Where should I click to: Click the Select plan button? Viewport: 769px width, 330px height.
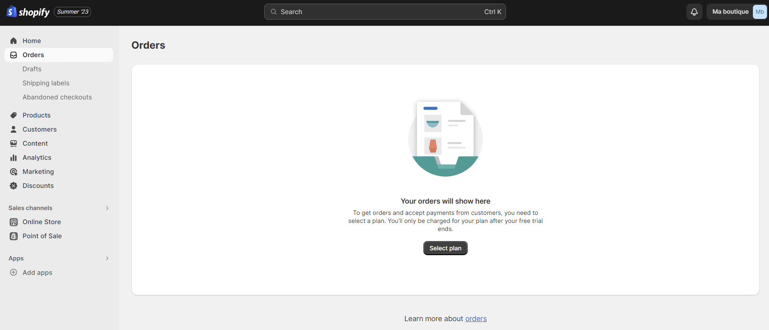[445, 248]
